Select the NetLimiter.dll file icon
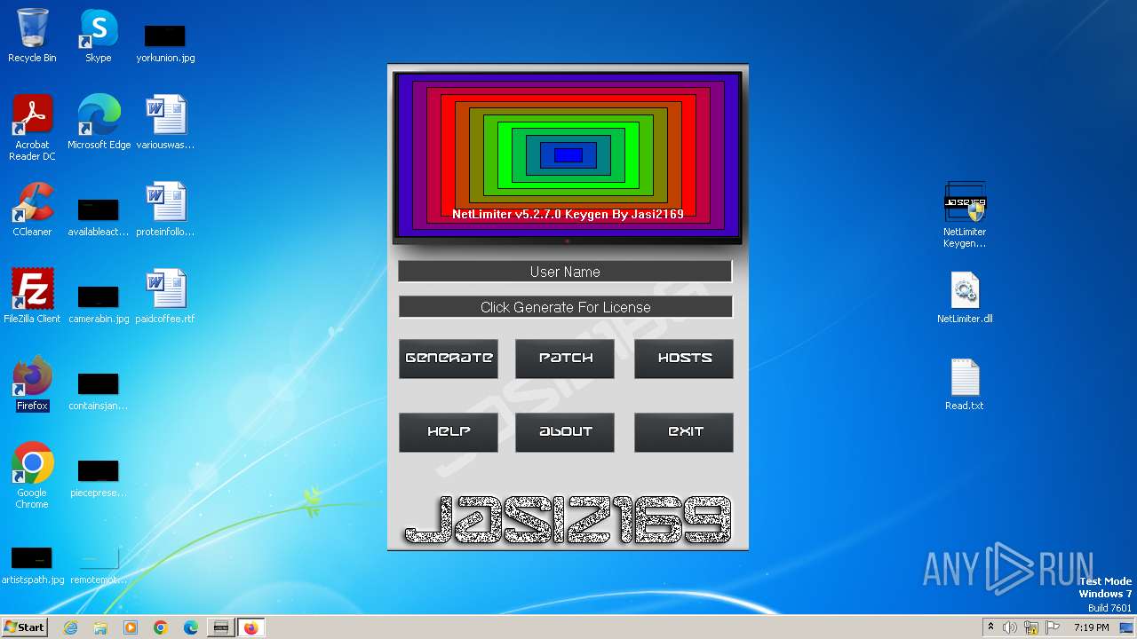Screen dimensions: 1137x639 (965, 296)
